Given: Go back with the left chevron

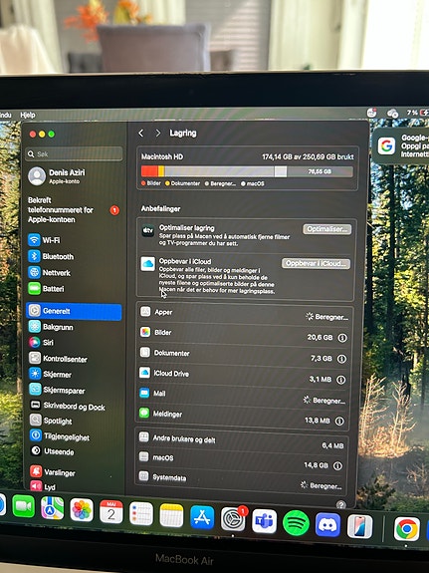Looking at the screenshot, I should click(x=141, y=133).
